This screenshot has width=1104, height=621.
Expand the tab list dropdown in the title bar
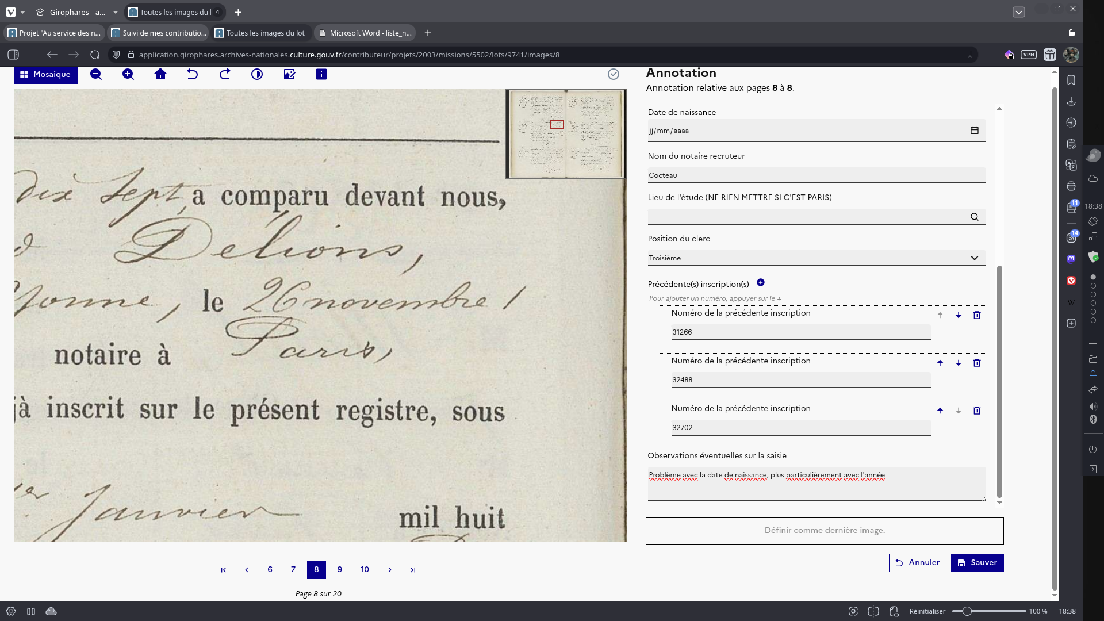[x=1019, y=12]
